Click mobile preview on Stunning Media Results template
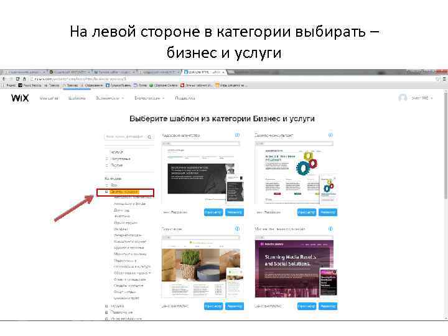Viewport: 448px width, 336px height. (329, 282)
